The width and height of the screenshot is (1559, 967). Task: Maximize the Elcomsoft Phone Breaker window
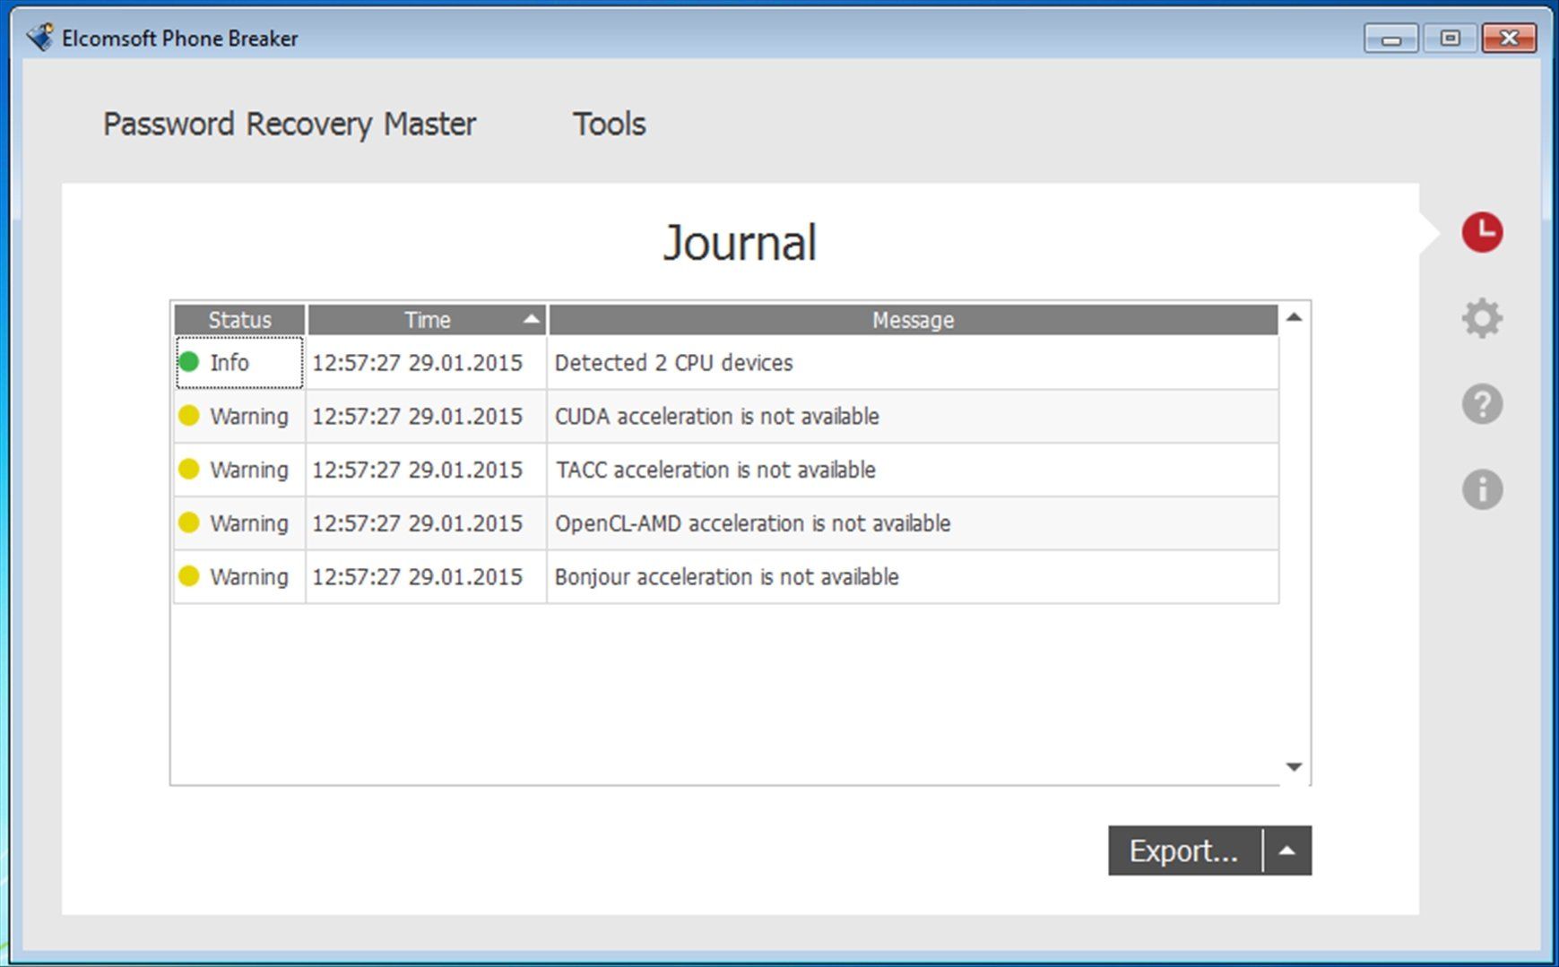point(1450,39)
